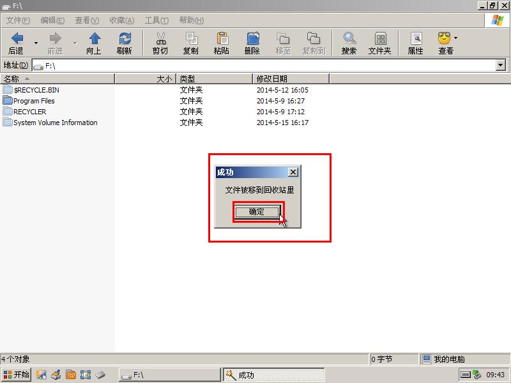Click 我的电脑 in the status bar
This screenshot has width=511, height=383.
click(449, 359)
